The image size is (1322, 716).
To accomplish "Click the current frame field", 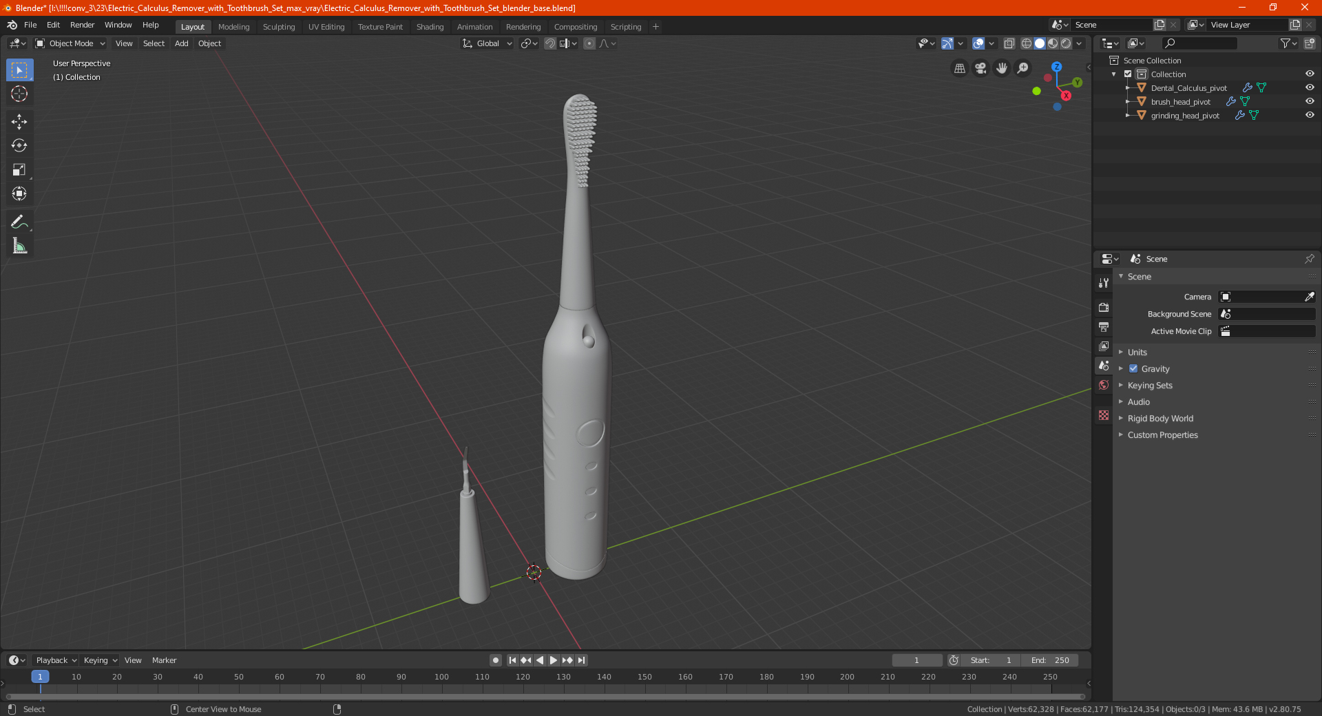I will point(916,660).
